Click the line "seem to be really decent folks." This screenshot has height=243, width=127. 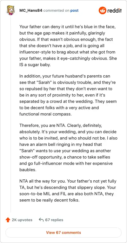point(50,200)
